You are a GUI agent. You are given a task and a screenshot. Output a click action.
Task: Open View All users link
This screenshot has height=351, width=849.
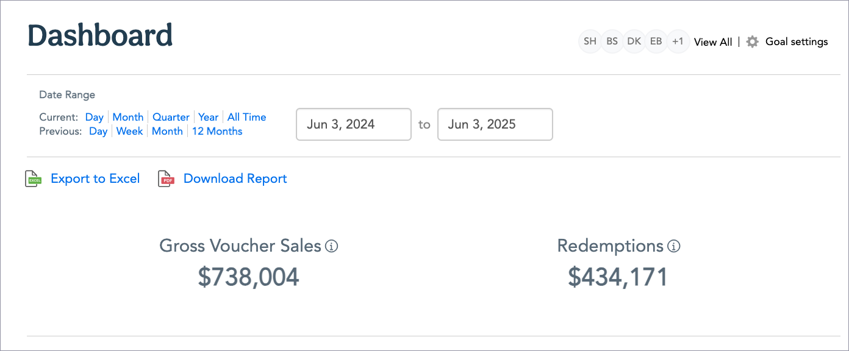713,42
